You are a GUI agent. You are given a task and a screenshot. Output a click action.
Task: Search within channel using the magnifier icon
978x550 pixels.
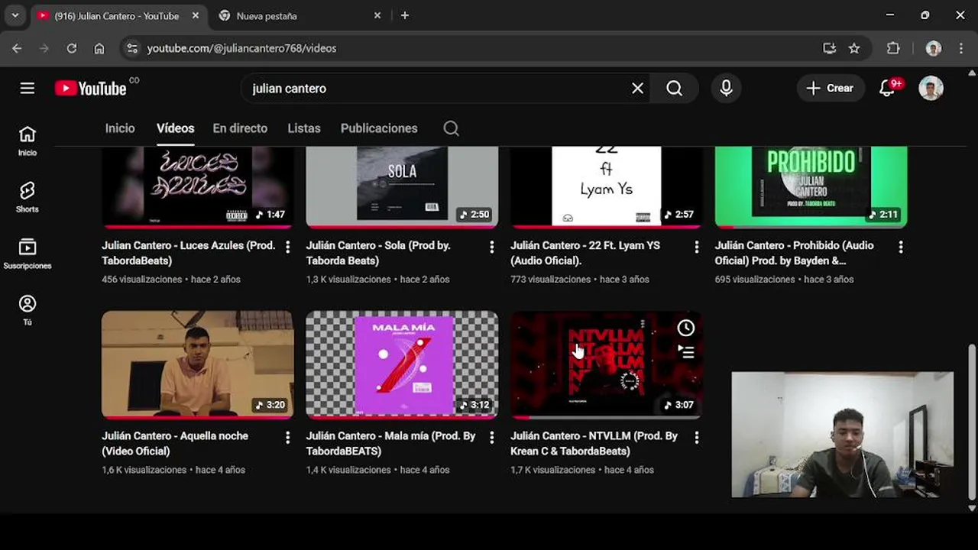click(x=451, y=128)
